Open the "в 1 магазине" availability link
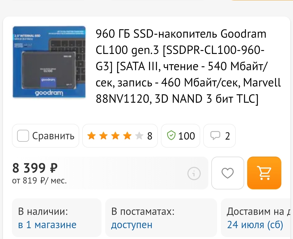This screenshot has width=293, height=239. point(47,225)
